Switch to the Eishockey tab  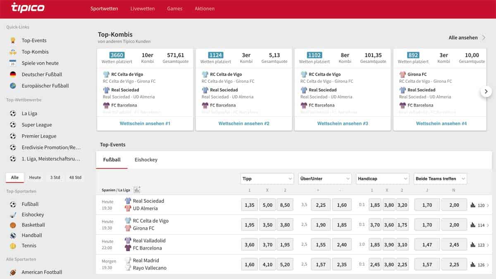tap(146, 160)
